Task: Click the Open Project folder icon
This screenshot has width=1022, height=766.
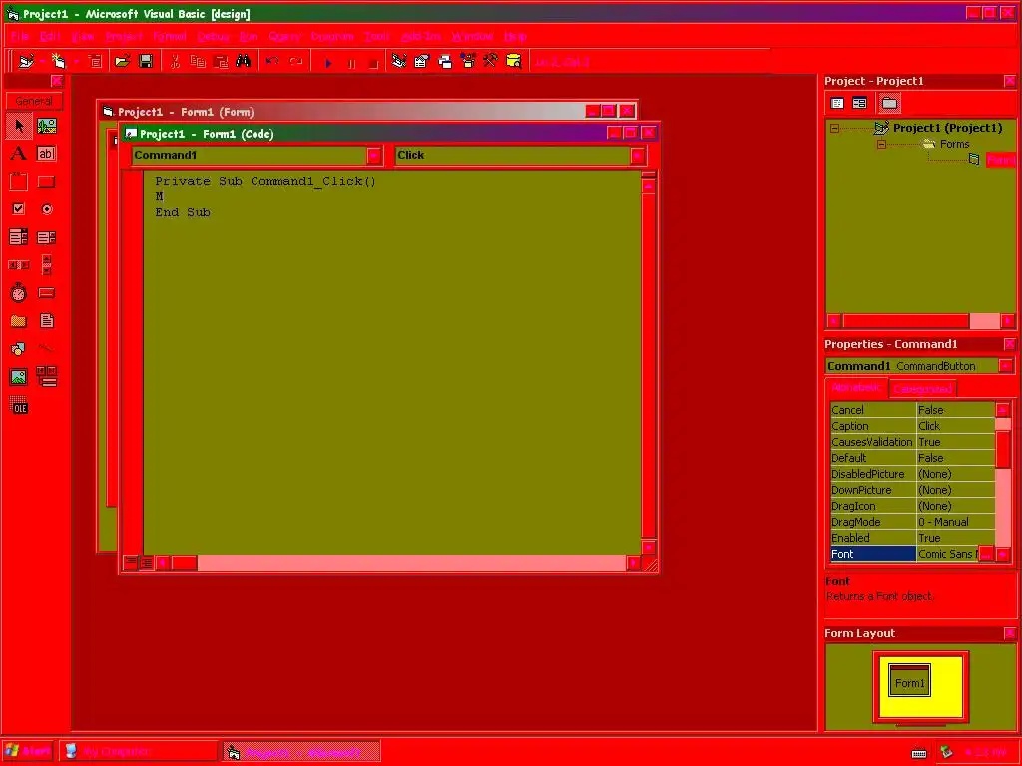Action: tap(122, 61)
